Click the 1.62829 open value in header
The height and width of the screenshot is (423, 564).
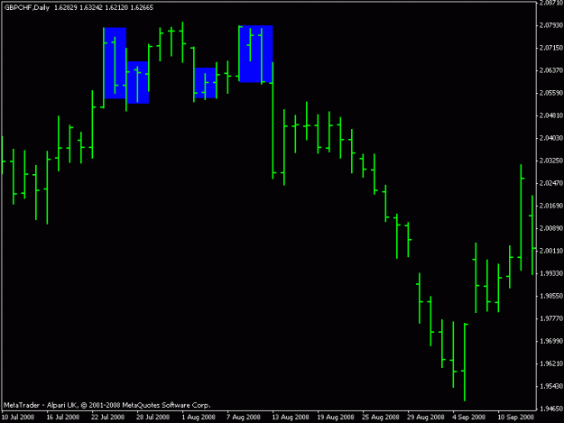pos(66,7)
